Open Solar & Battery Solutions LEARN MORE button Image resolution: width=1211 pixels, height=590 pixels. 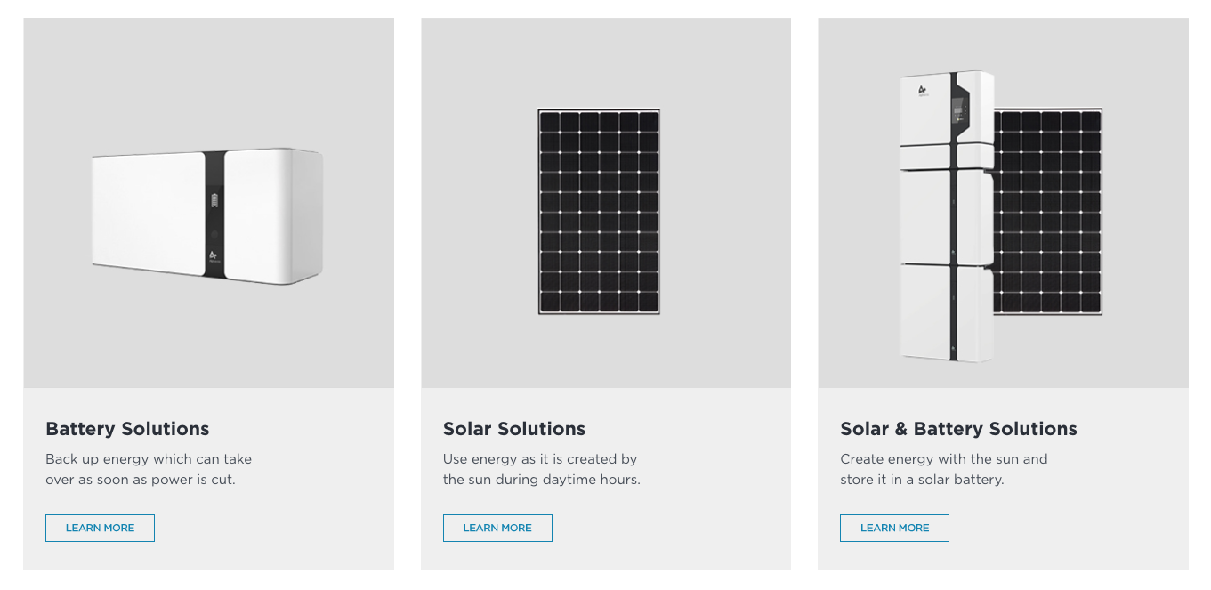tap(894, 528)
